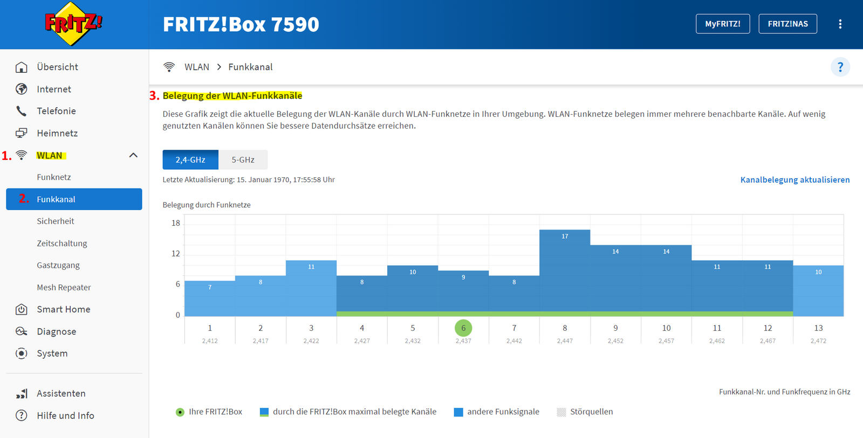Click the Telefonie phone handset icon

tap(22, 111)
